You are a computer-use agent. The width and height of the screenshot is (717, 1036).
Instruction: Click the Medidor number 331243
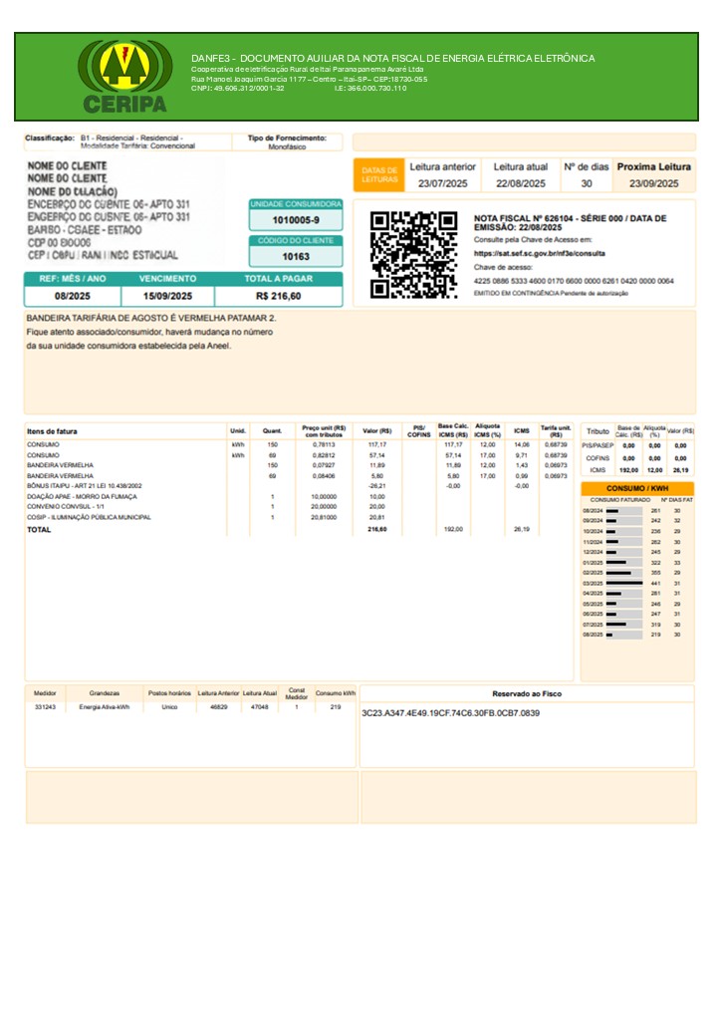pyautogui.click(x=45, y=706)
